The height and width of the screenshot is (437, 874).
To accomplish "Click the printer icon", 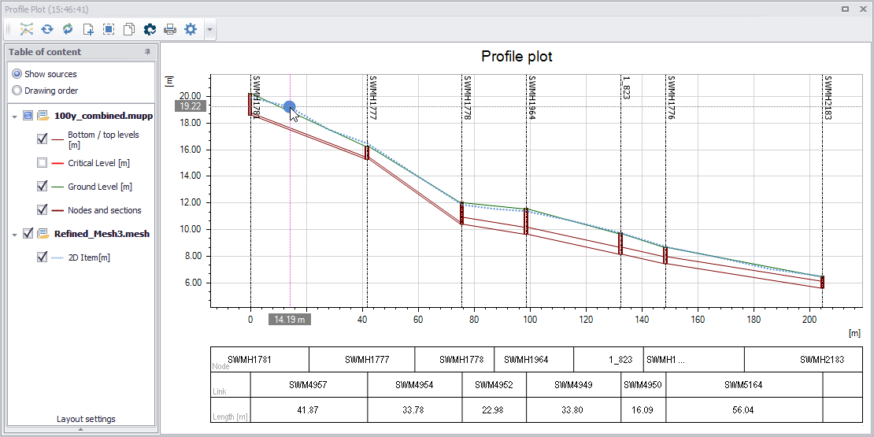I will (170, 29).
